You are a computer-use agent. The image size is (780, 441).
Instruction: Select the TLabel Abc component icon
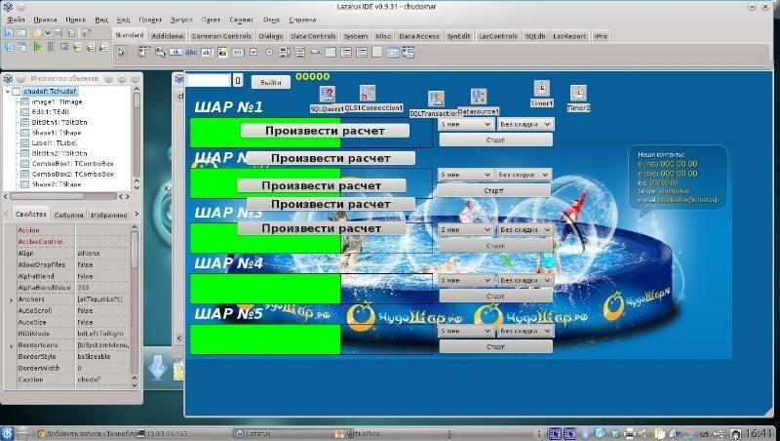191,53
